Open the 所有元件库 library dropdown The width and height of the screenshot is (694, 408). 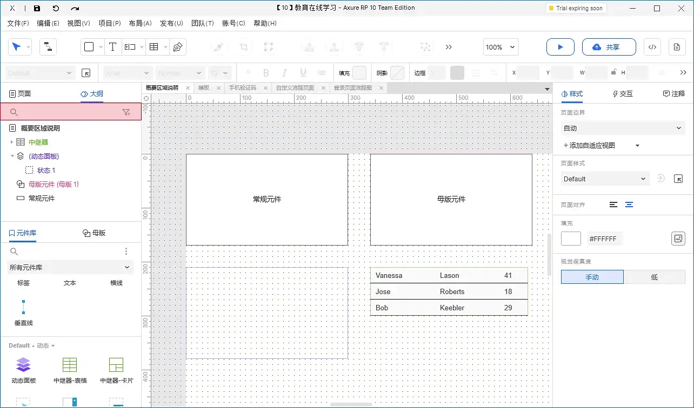(x=70, y=267)
